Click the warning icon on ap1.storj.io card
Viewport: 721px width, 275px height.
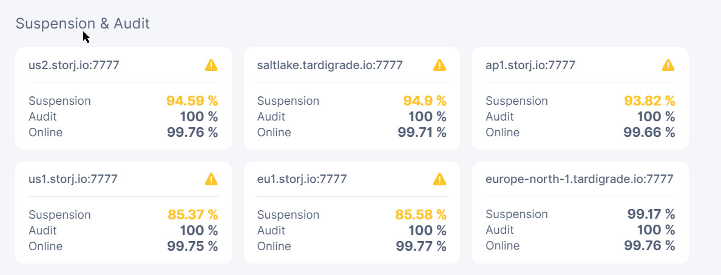pyautogui.click(x=668, y=65)
